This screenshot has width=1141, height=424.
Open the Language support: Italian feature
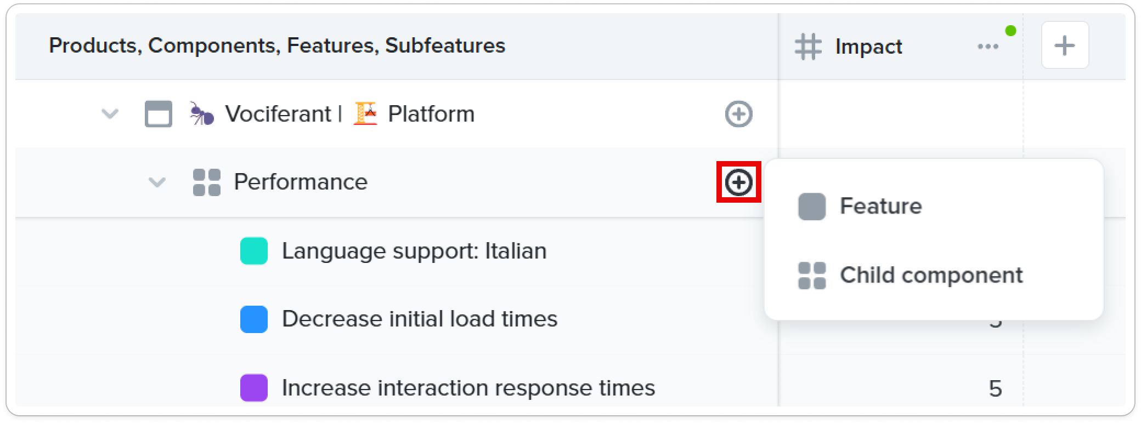click(414, 251)
